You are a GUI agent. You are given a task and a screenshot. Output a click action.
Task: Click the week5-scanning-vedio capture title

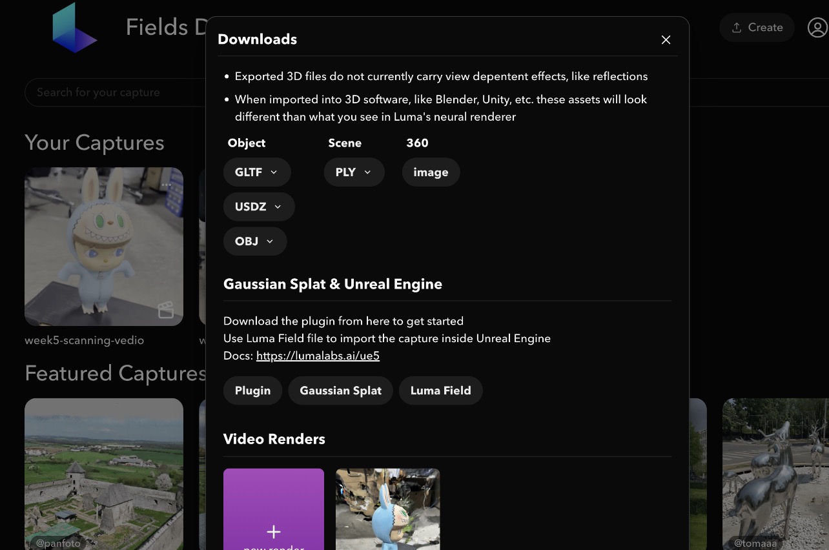(84, 340)
